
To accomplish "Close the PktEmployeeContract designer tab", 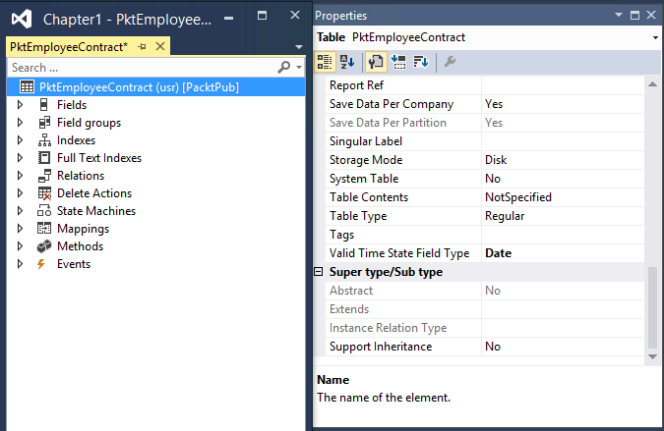I will tap(160, 46).
